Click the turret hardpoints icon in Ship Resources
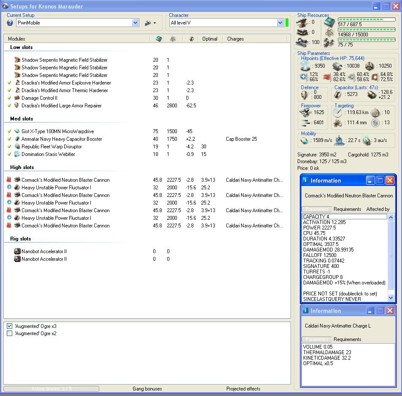This screenshot has width=402, height=396. [x=302, y=23]
